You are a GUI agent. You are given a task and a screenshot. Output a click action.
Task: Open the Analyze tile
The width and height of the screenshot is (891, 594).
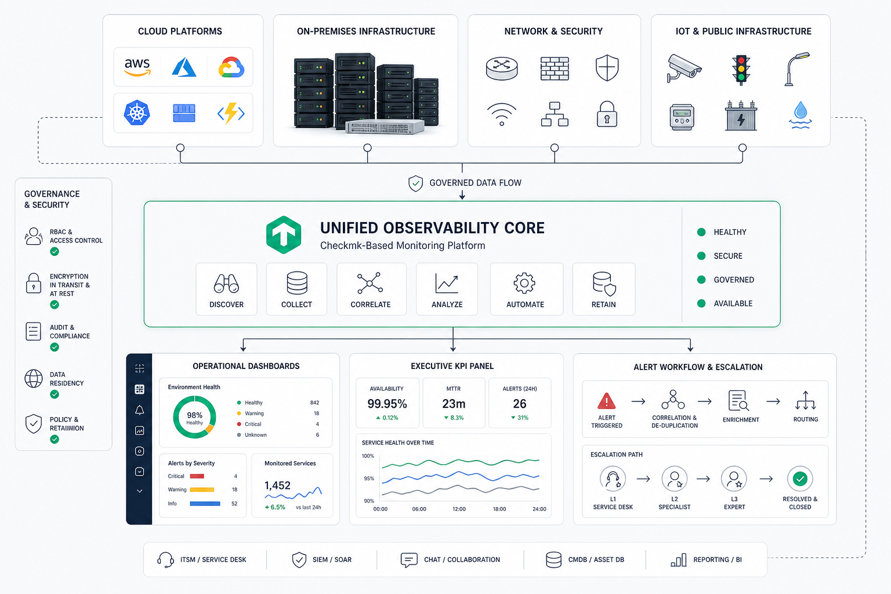coord(447,289)
